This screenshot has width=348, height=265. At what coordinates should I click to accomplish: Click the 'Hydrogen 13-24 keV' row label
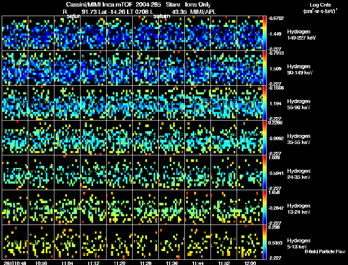pyautogui.click(x=298, y=209)
